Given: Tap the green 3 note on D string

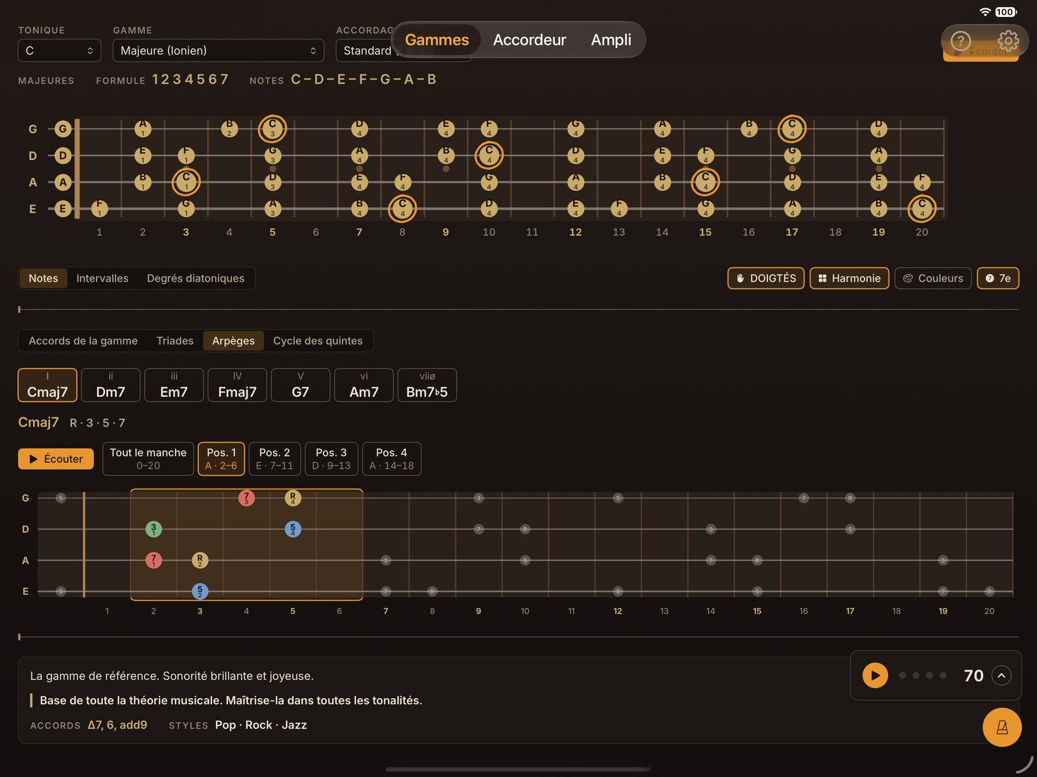Looking at the screenshot, I should (x=154, y=529).
